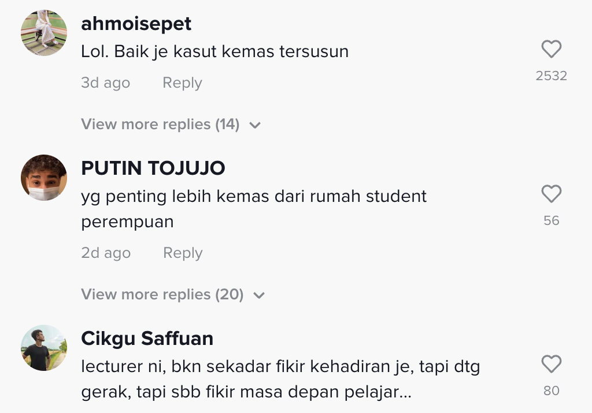Open ahmoisepet's profile picture
Image resolution: width=592 pixels, height=413 pixels.
click(44, 33)
